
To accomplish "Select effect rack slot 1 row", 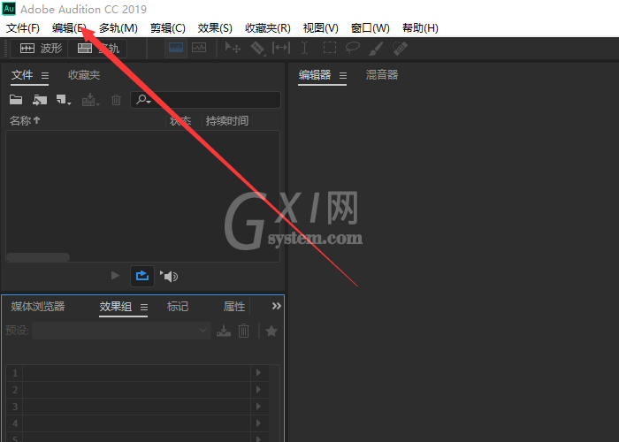I will coord(137,373).
